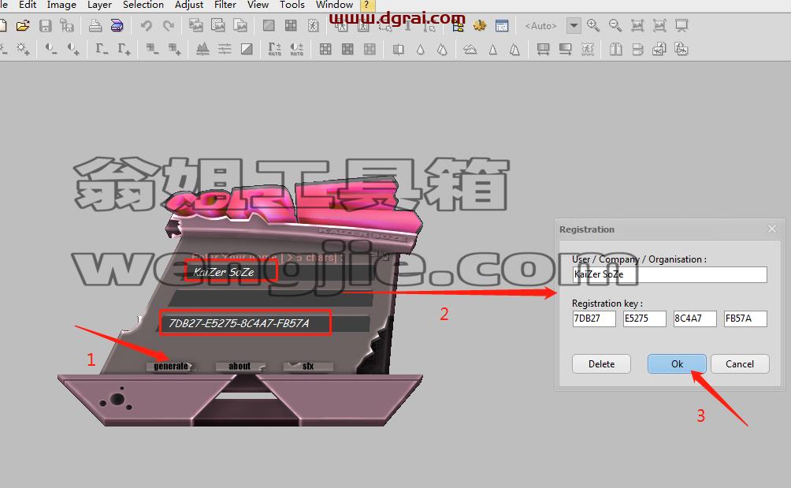Image resolution: width=791 pixels, height=488 pixels.
Task: Click Ok in the Registration dialog
Action: click(677, 364)
